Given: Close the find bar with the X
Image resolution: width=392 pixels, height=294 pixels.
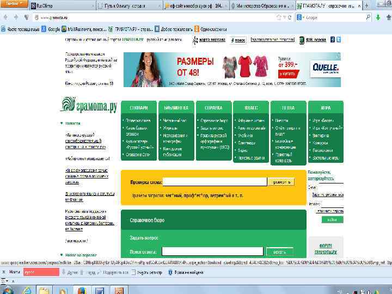Looking at the screenshot, I should [x=3, y=272].
